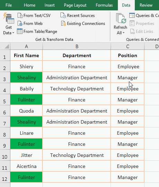Click Administration Department in row 6

point(77,111)
